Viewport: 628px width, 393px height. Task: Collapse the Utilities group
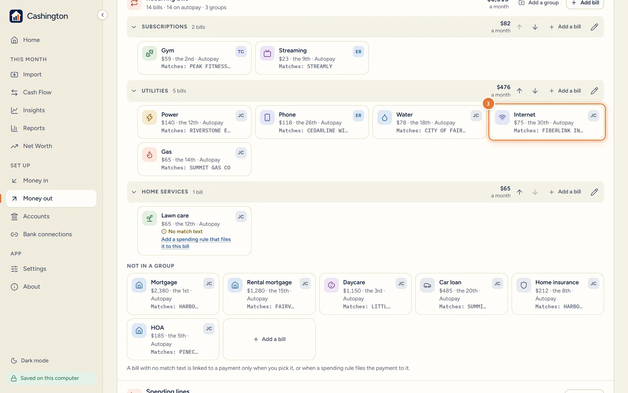click(x=134, y=91)
